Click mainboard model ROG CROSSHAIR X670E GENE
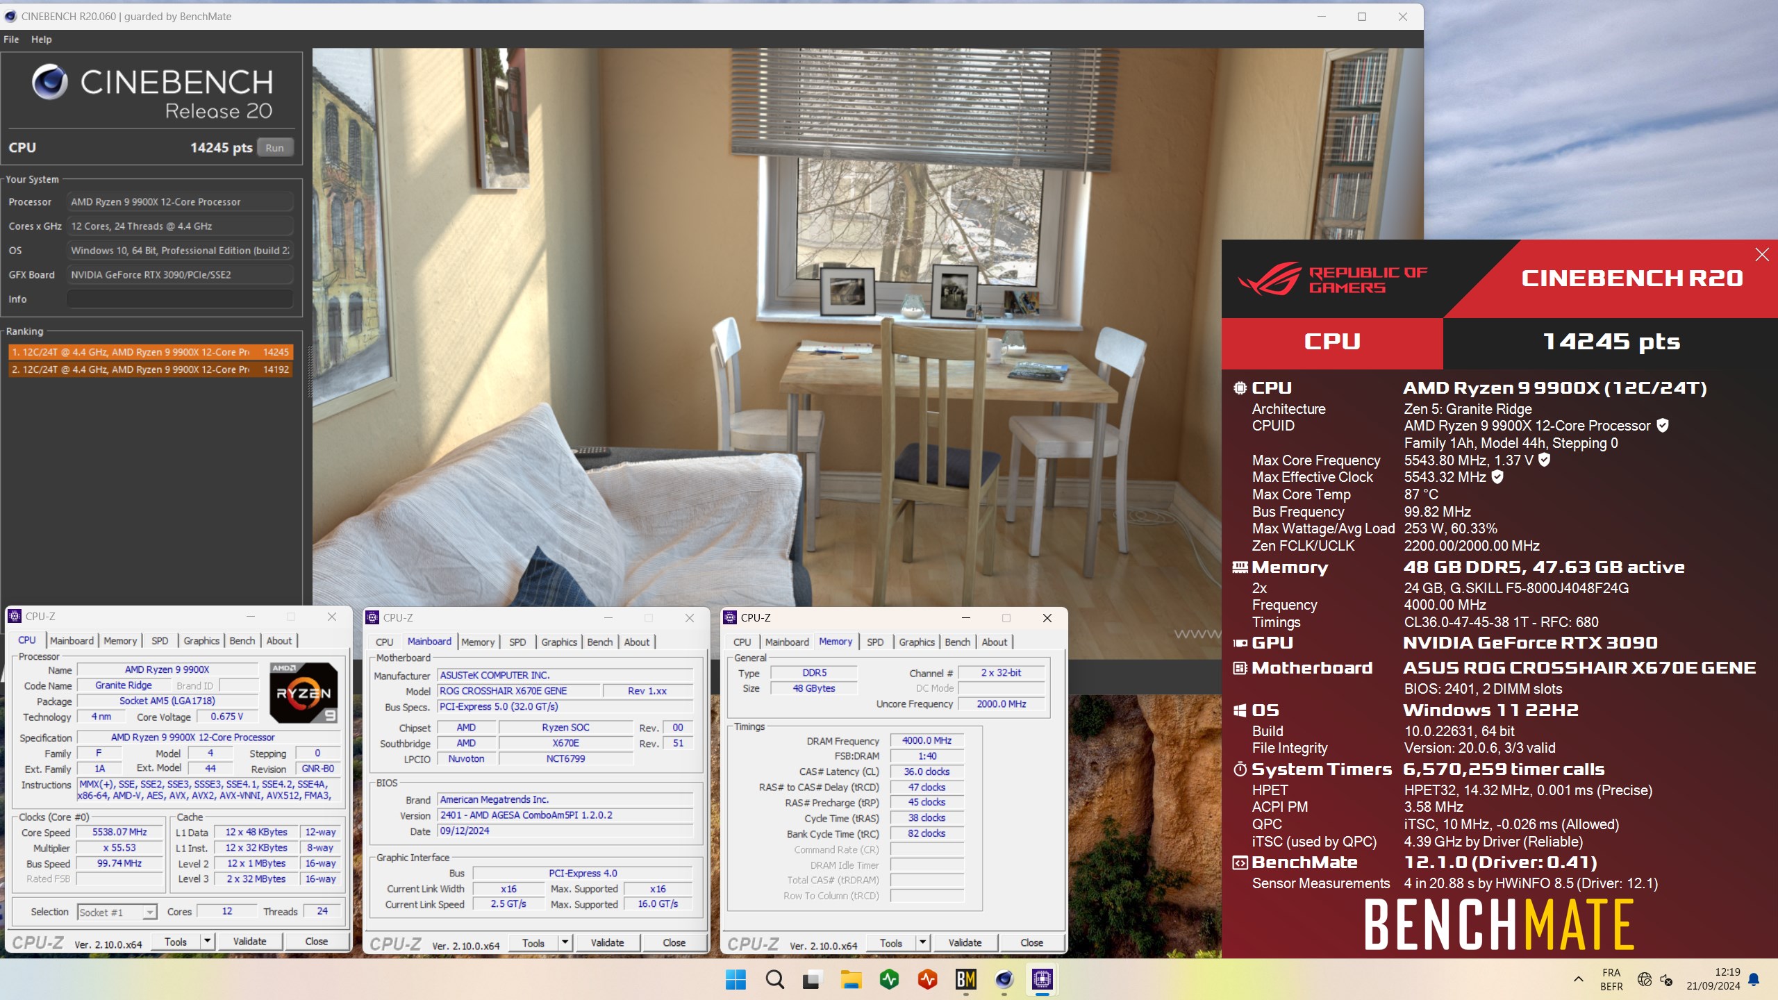This screenshot has height=1000, width=1778. tap(518, 691)
